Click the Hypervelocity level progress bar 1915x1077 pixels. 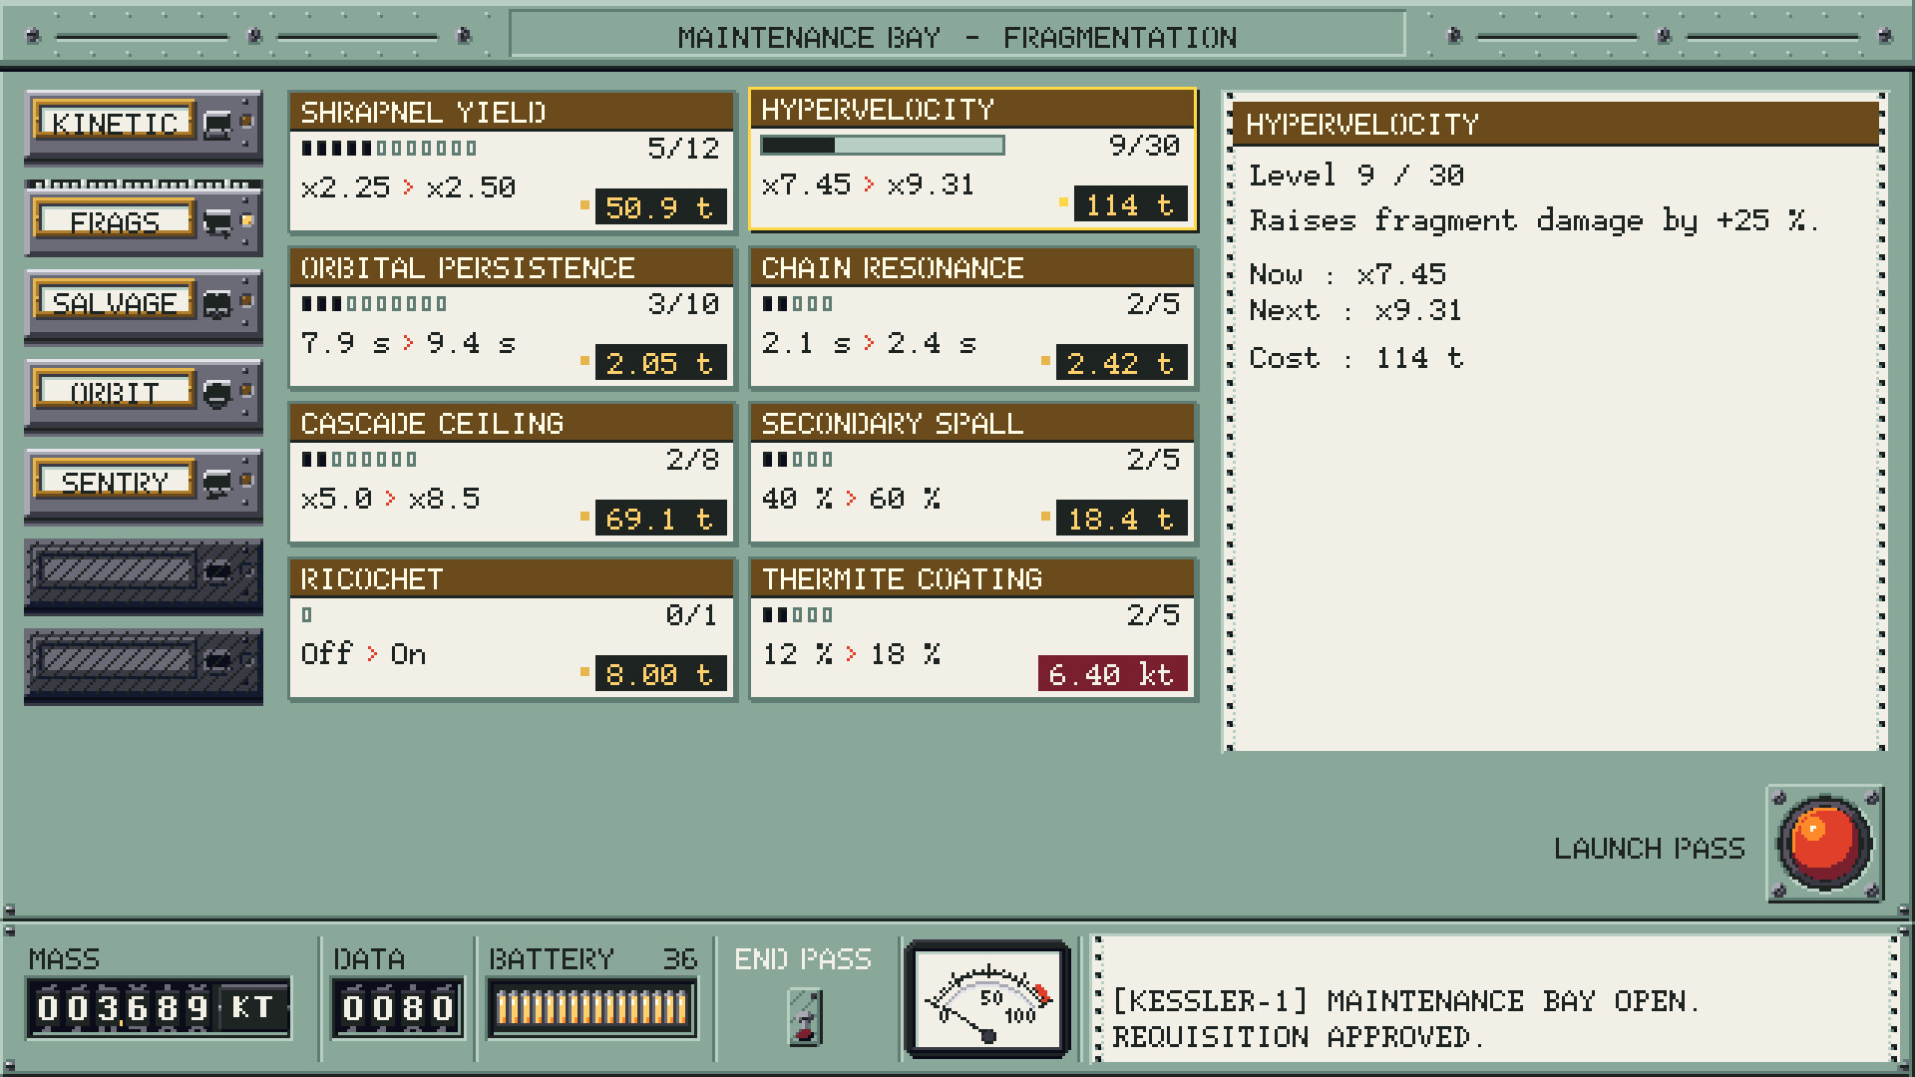[882, 146]
